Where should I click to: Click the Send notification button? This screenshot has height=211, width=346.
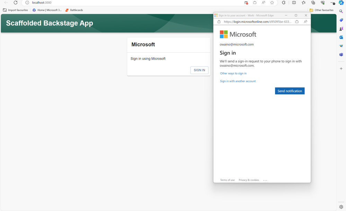[x=290, y=91]
